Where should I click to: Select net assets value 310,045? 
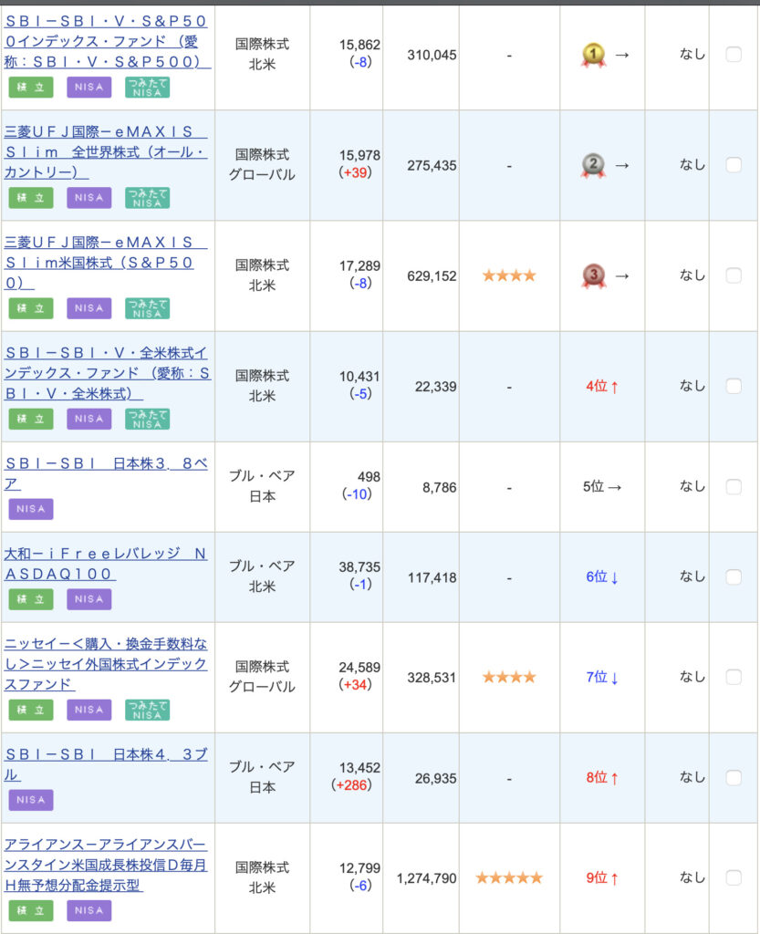click(432, 56)
